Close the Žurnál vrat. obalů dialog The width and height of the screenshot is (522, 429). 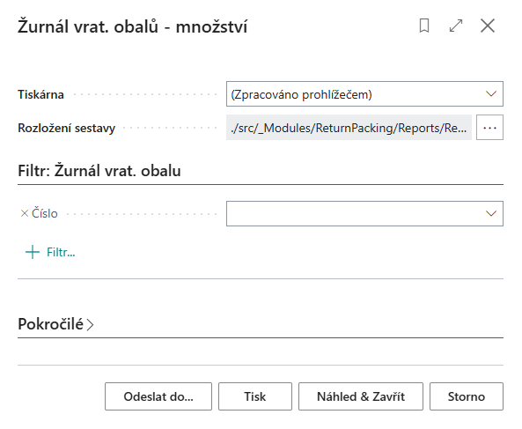(488, 26)
